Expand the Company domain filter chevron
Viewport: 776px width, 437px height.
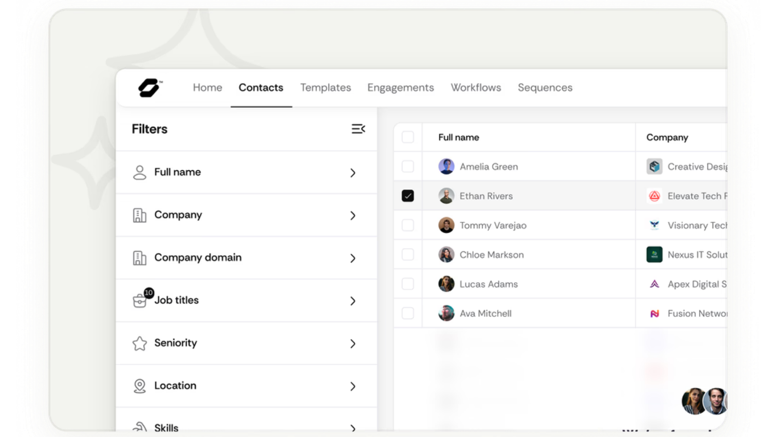pos(353,258)
